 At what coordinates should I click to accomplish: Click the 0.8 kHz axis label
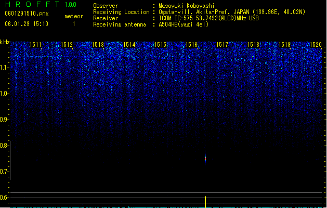pyautogui.click(x=5, y=146)
